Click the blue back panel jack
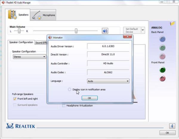179x139 pixels. click(162, 39)
